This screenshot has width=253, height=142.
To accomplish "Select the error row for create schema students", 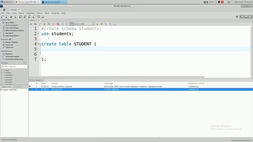I will coord(140,87).
